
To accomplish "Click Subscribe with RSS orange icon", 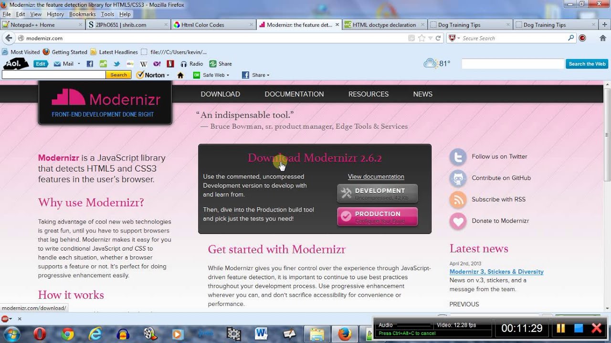I will (458, 200).
